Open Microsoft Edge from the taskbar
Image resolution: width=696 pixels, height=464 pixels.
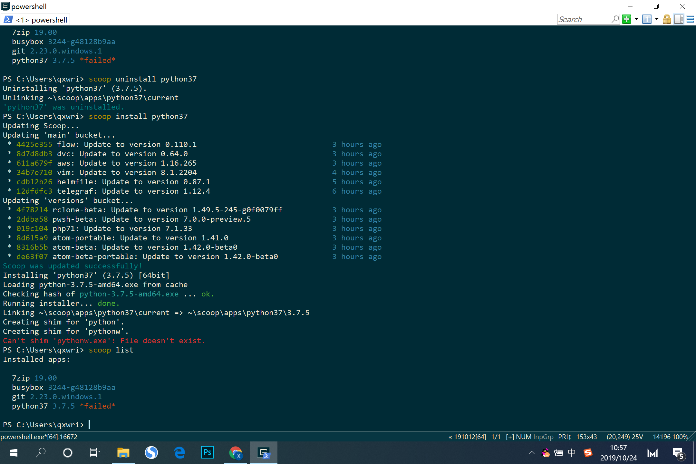tap(179, 452)
